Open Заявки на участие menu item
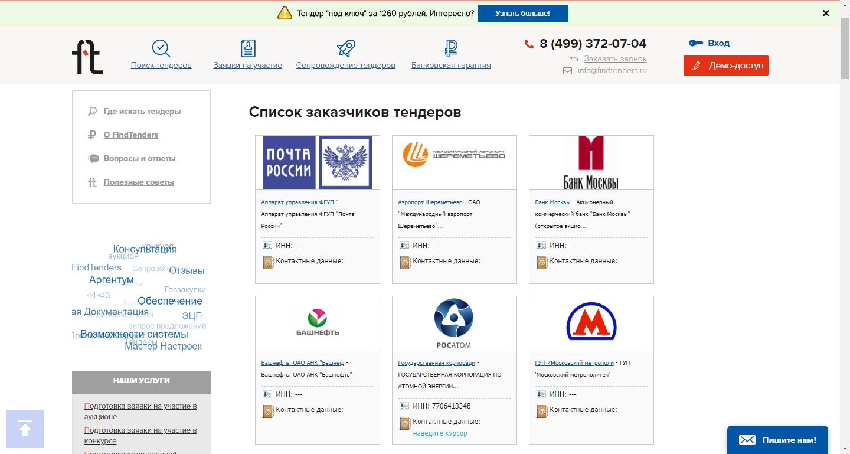Image resolution: width=850 pixels, height=454 pixels. (x=248, y=66)
